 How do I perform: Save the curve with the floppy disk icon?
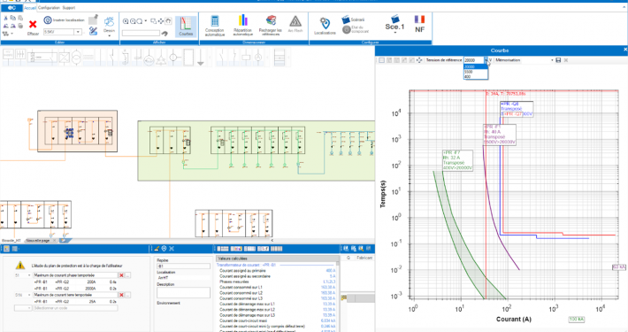(x=558, y=60)
